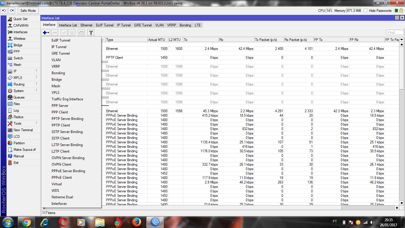Switch to the VRRP tab
This screenshot has width=405, height=228.
(171, 25)
